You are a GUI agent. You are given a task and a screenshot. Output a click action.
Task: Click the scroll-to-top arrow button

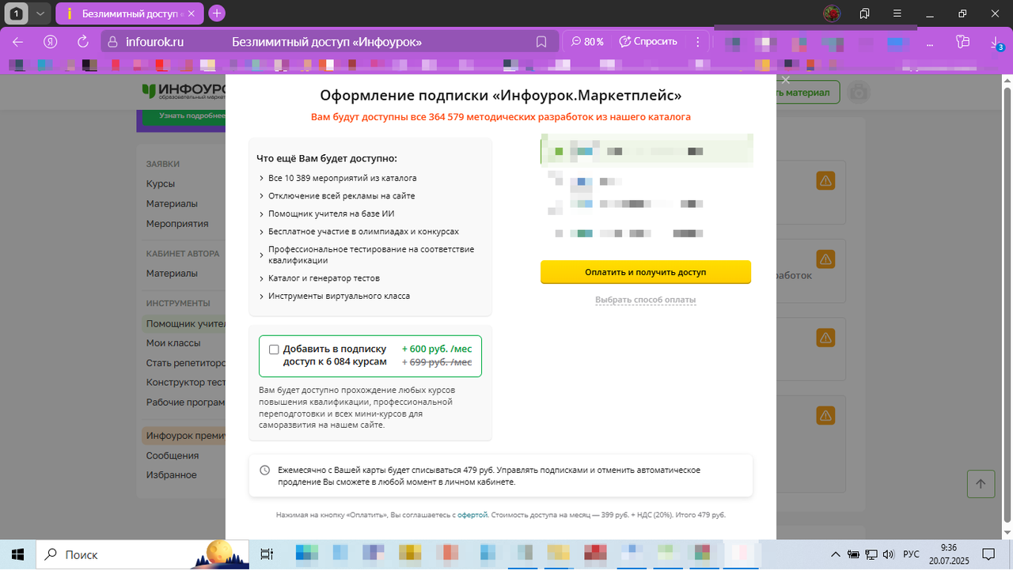[x=981, y=484]
